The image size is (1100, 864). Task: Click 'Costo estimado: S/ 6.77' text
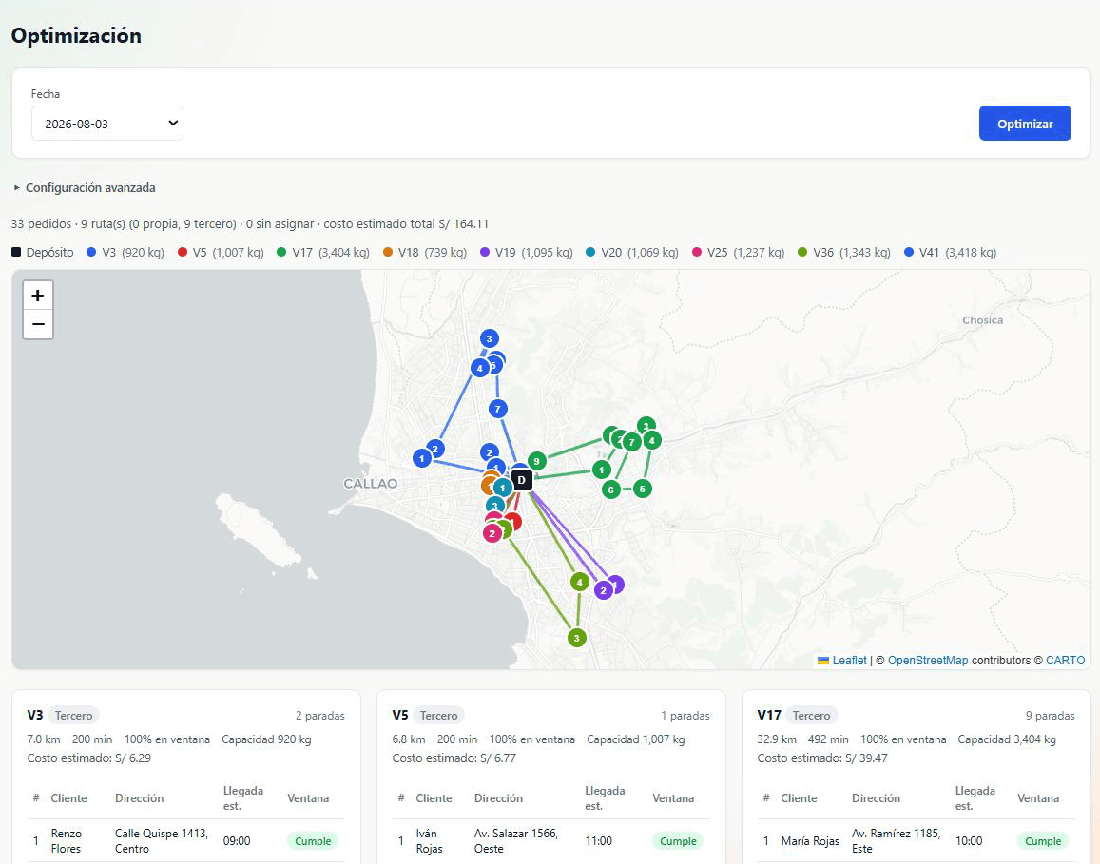tap(454, 758)
